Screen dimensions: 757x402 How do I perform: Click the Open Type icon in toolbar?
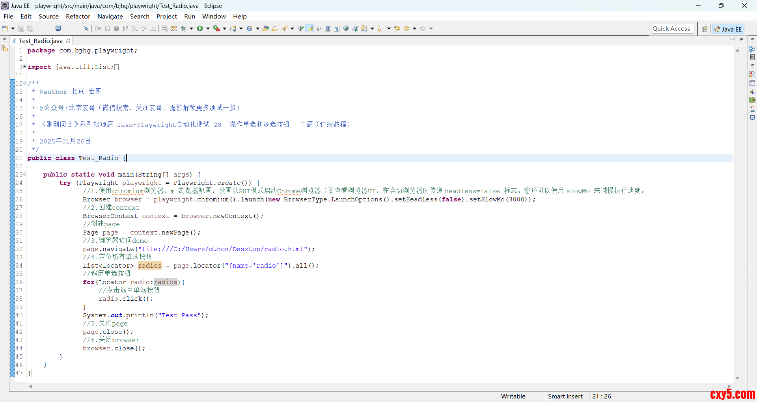(x=266, y=28)
